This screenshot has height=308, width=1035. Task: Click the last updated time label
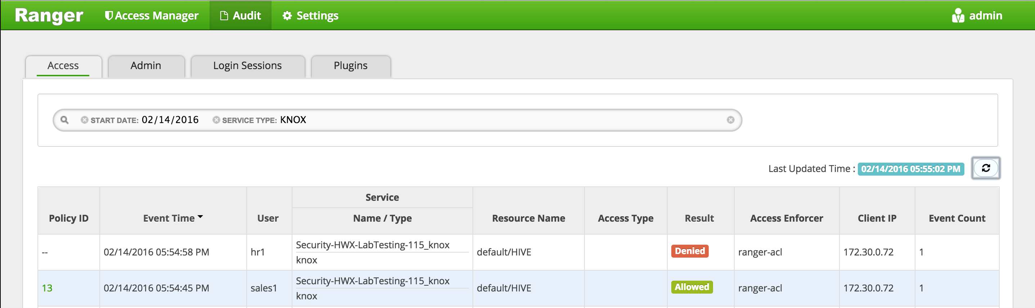[x=910, y=169]
